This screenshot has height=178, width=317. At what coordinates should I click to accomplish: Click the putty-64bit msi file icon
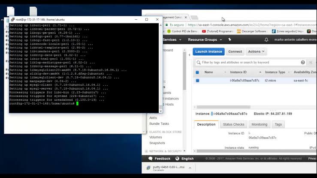(x=148, y=168)
